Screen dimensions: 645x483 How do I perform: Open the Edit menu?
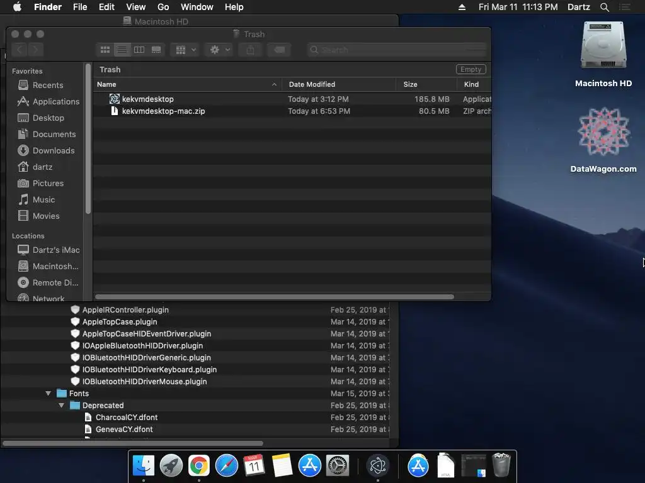[106, 7]
